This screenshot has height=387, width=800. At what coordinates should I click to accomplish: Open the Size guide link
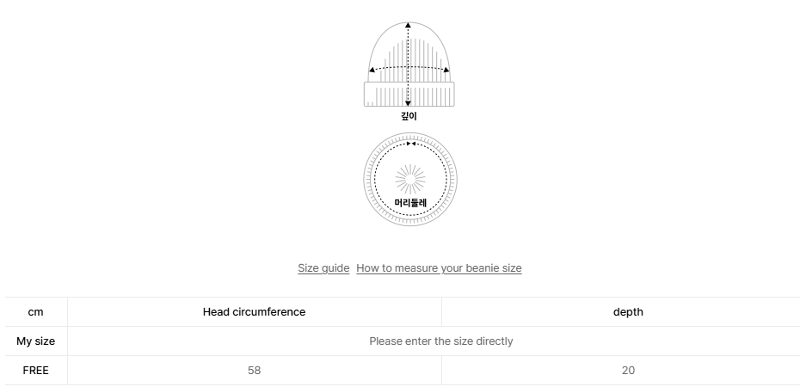coord(323,268)
